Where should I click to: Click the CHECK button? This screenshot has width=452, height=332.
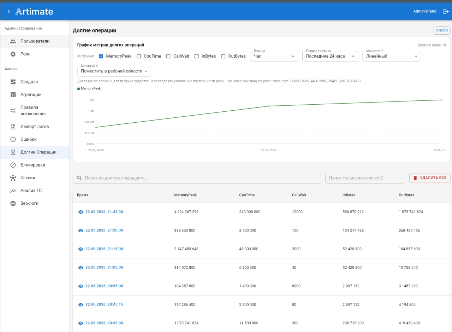(442, 30)
